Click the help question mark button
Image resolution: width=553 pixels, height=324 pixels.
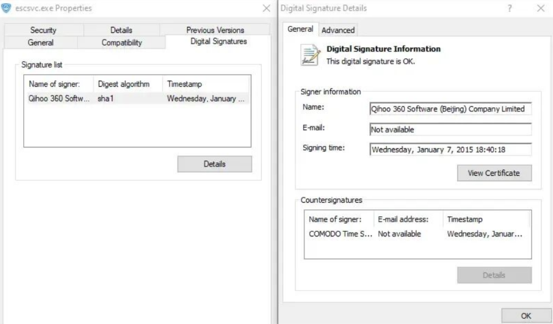coord(510,8)
